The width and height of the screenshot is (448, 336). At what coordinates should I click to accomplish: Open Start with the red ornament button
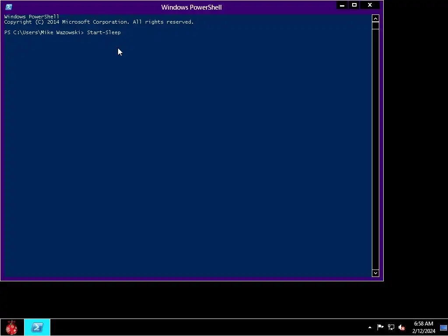[12, 327]
